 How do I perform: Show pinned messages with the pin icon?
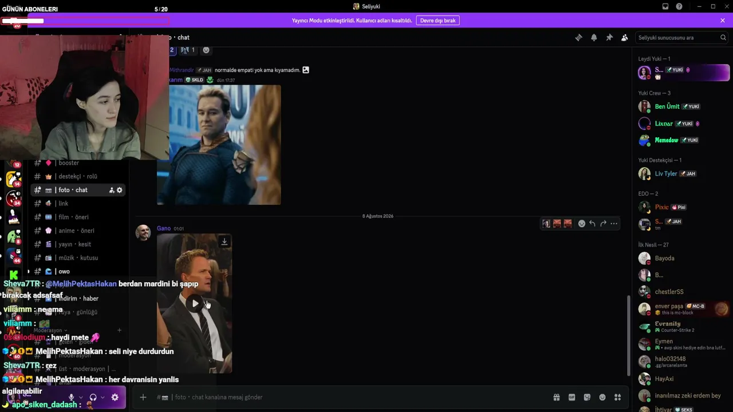point(609,38)
